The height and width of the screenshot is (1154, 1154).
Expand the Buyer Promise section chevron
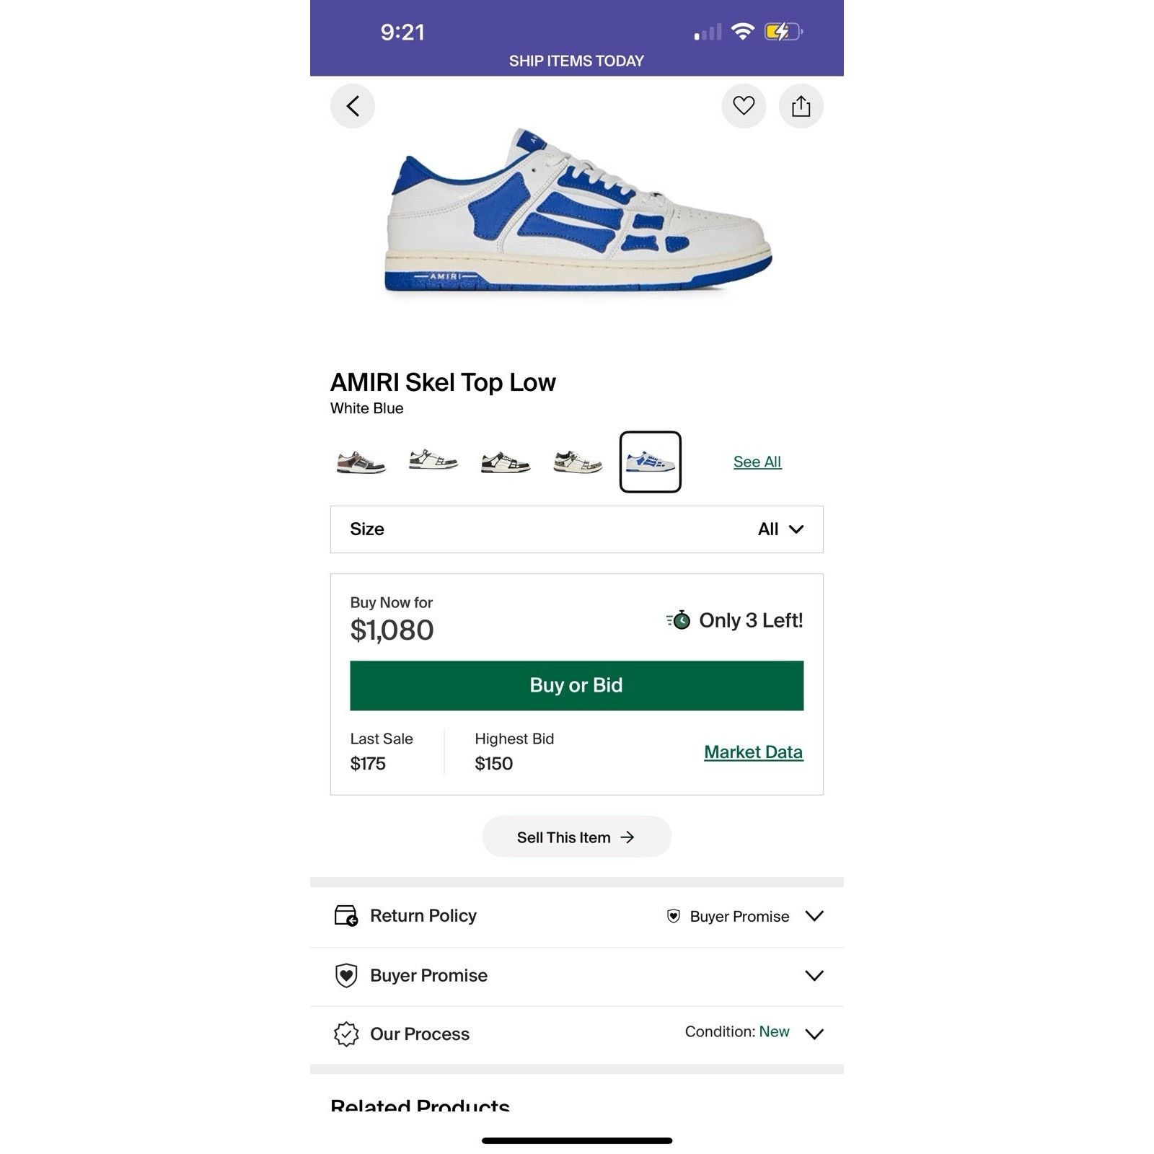pos(814,976)
